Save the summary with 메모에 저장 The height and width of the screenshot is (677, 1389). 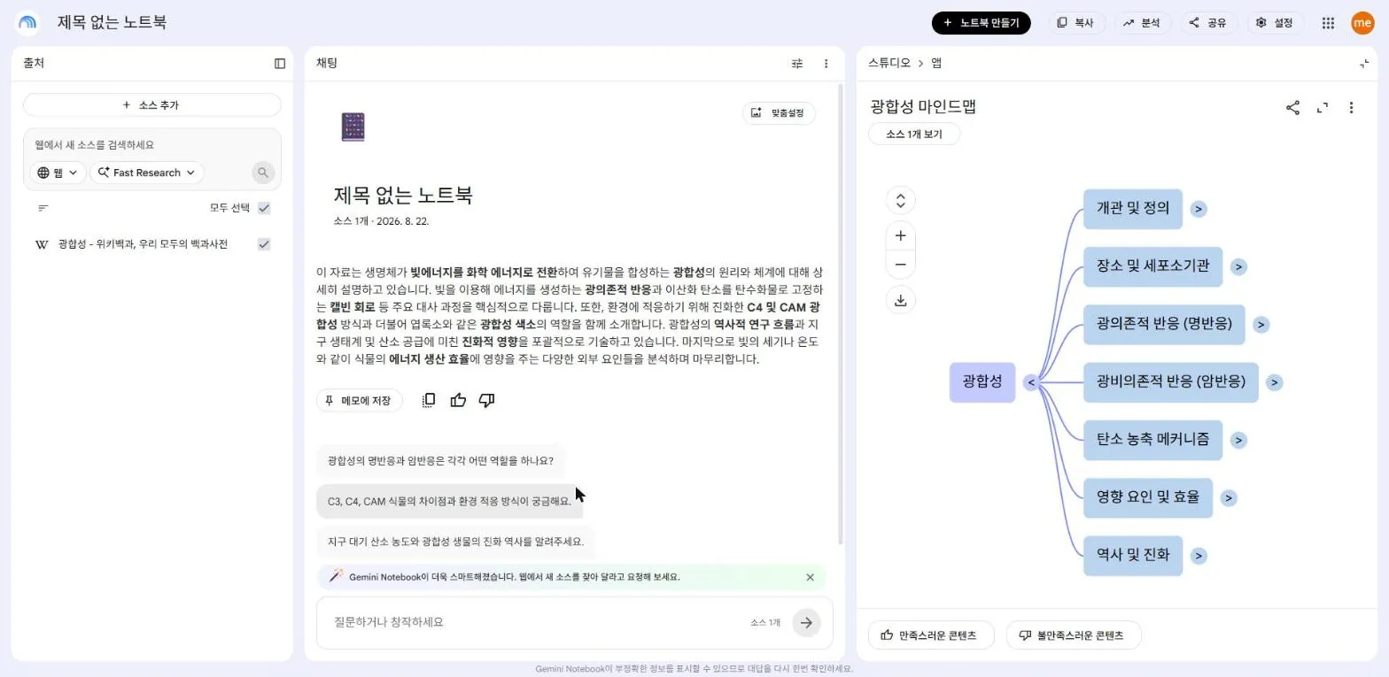pos(359,401)
